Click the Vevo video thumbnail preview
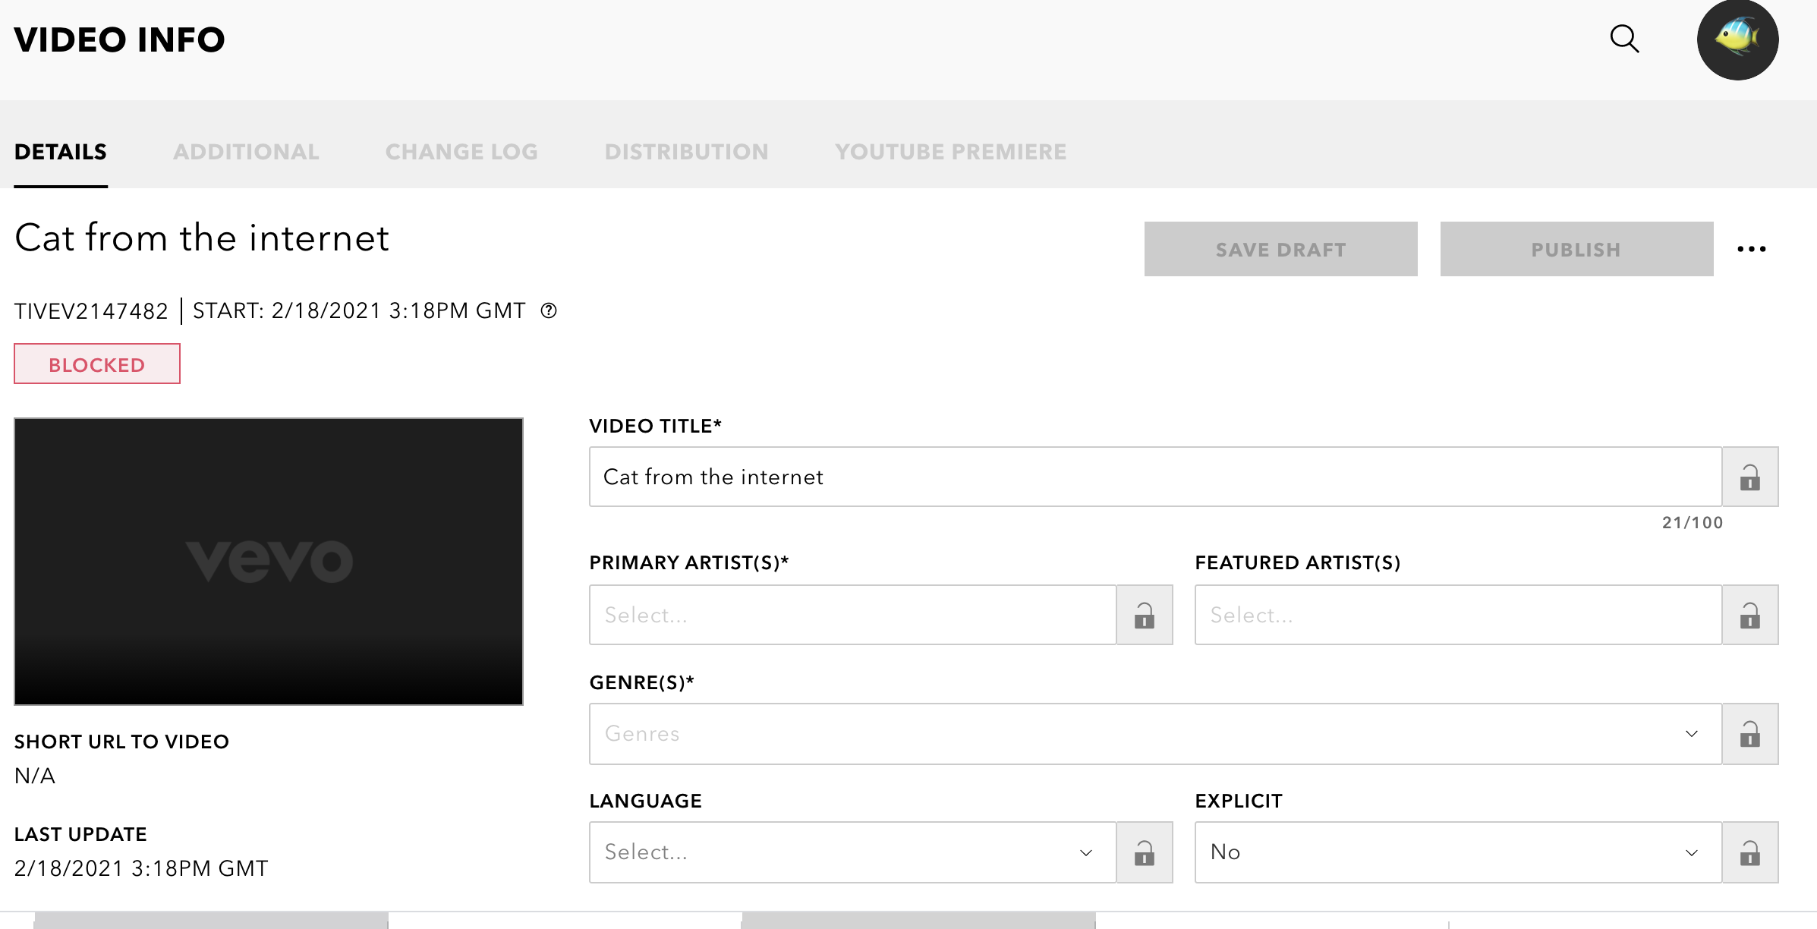The width and height of the screenshot is (1817, 929). [x=269, y=562]
